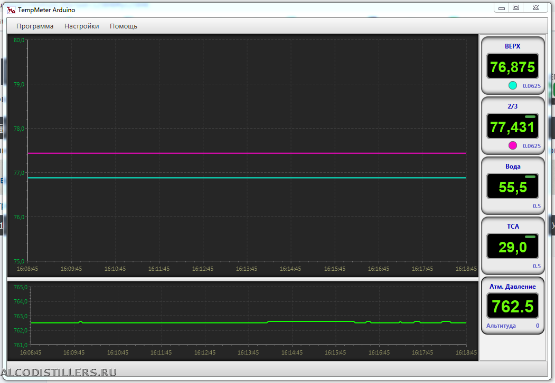Click the magenta color circle under 2/3
This screenshot has width=555, height=383.
point(513,145)
